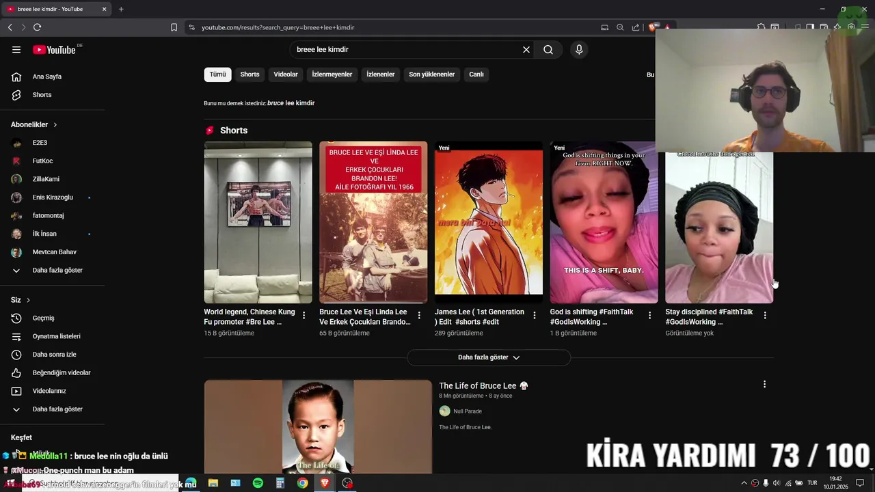Play the James Lee 1st Generation short thumbnail

point(489,222)
